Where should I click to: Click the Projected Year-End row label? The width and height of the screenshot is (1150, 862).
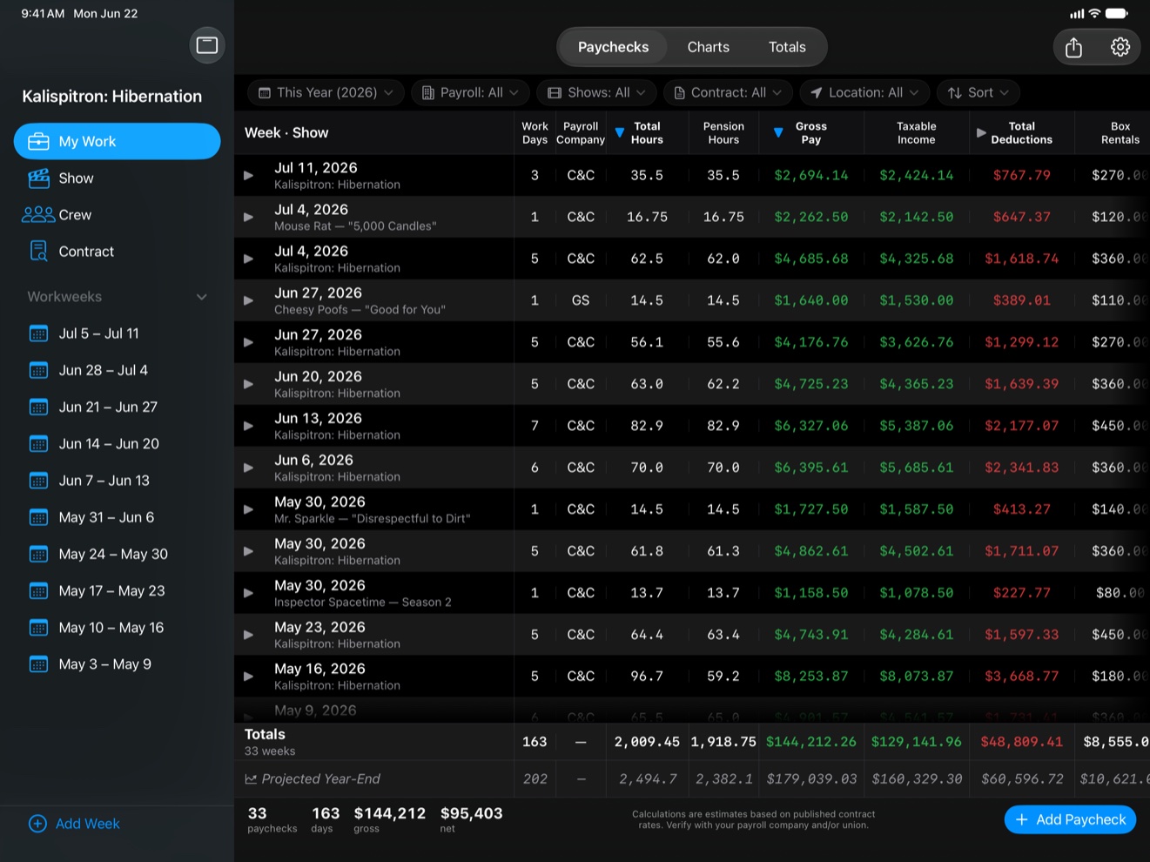[x=320, y=779]
